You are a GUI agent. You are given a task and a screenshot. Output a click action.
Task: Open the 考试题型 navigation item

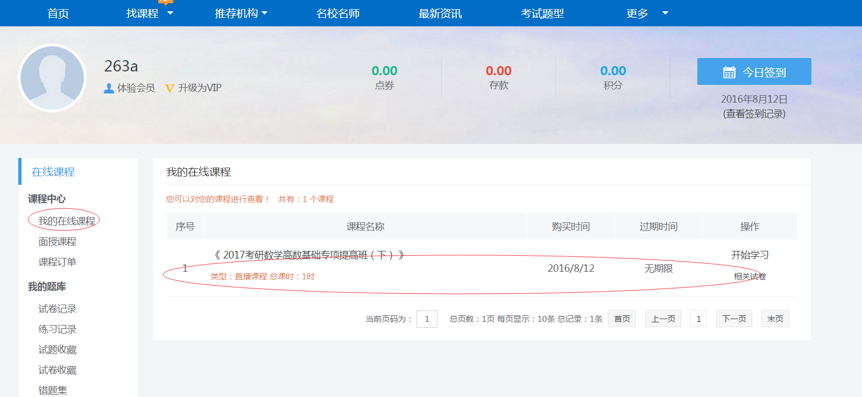coord(542,13)
